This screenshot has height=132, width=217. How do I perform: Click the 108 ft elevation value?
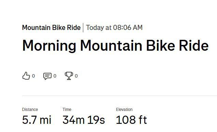[x=131, y=120]
